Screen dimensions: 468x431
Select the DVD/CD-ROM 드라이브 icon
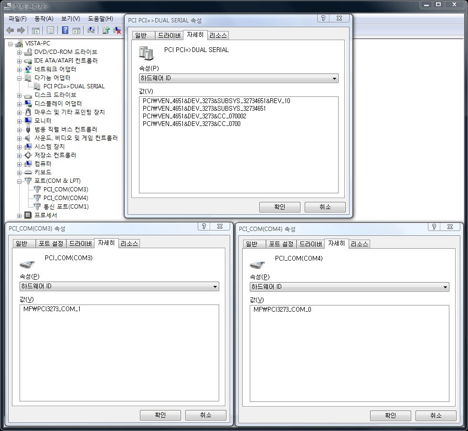click(x=28, y=52)
